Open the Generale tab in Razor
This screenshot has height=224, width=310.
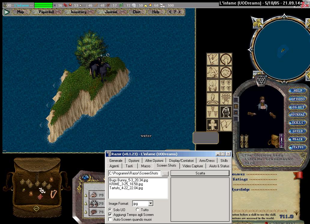[116, 161]
